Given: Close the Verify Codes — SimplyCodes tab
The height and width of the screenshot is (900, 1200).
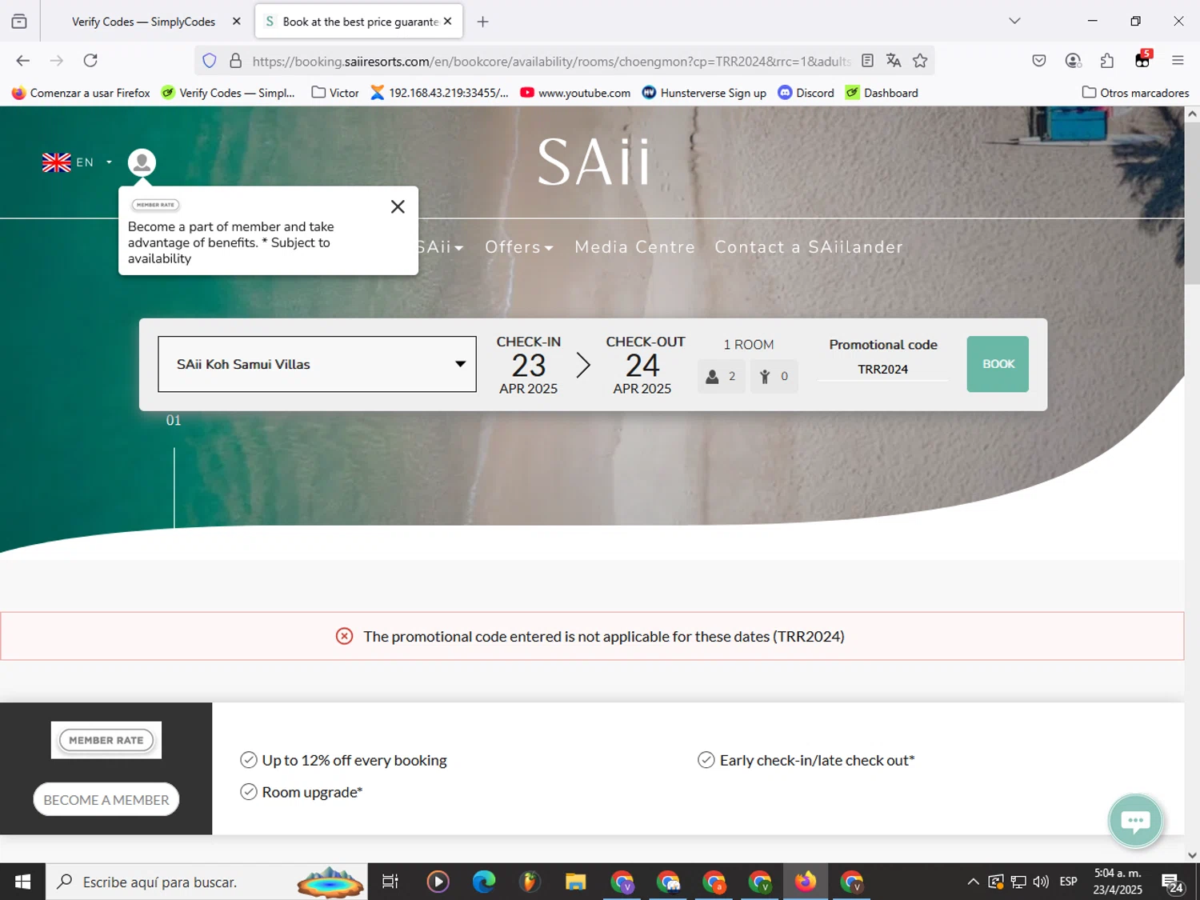Looking at the screenshot, I should click(236, 22).
